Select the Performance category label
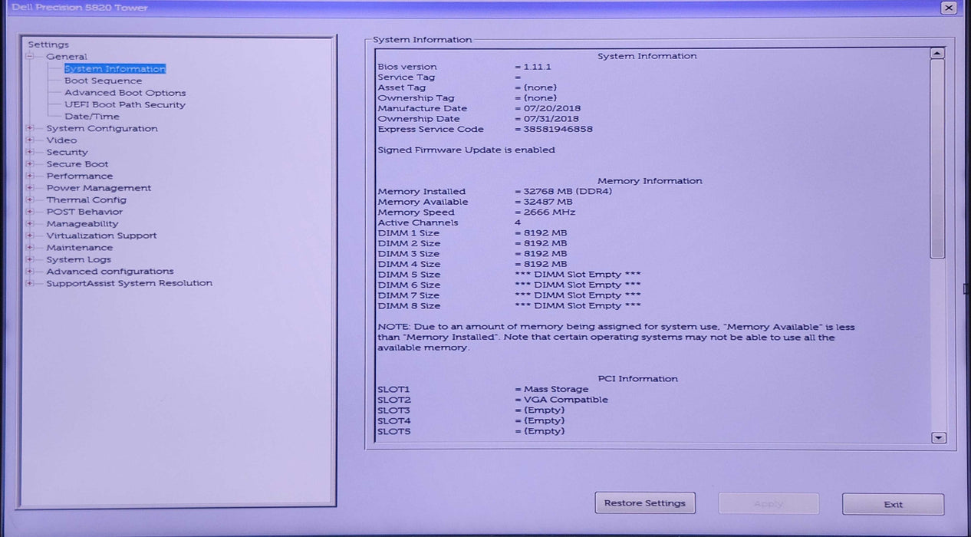The width and height of the screenshot is (971, 537). point(80,176)
